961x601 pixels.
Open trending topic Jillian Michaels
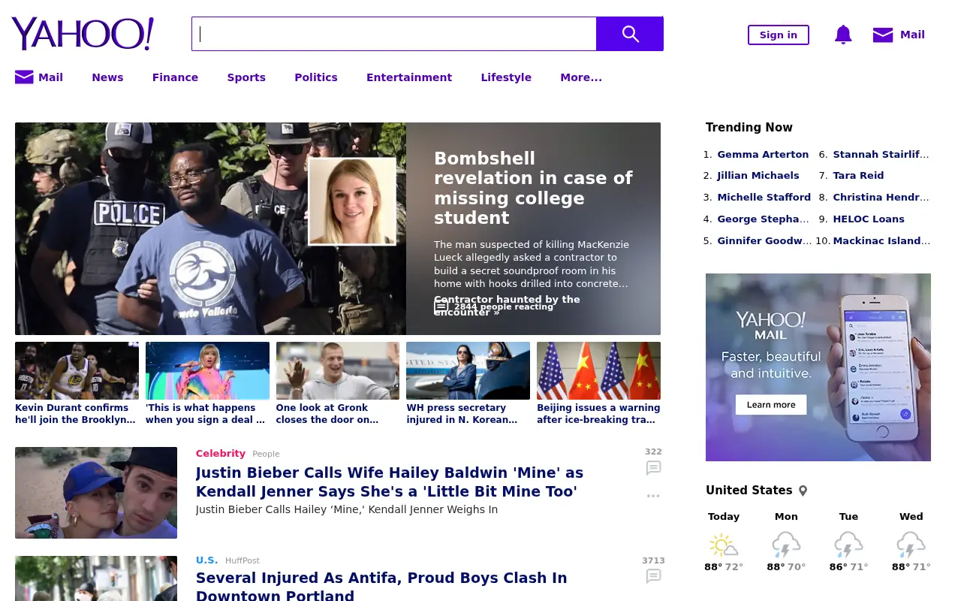coord(758,176)
